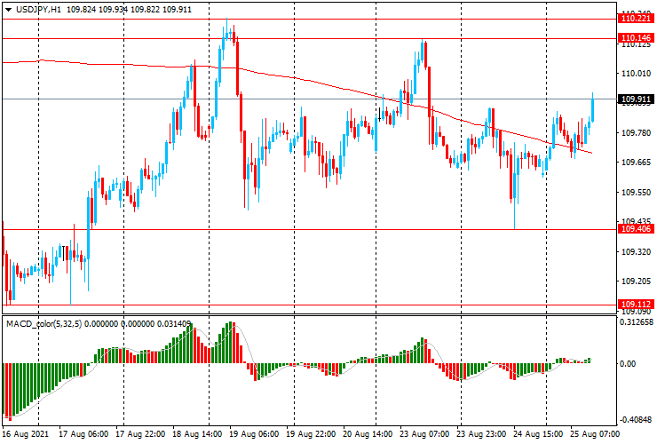Select the 16 Aug 2021 time label
Viewport: 657px width, 444px height.
click(x=26, y=433)
